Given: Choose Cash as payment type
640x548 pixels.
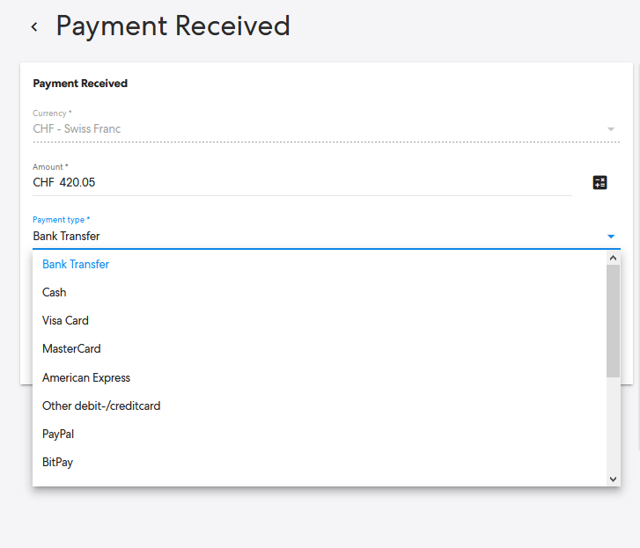Looking at the screenshot, I should [319, 292].
